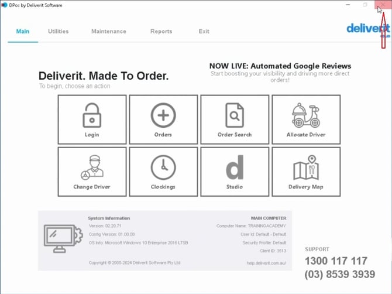Click the Security Profile Default text
The width and height of the screenshot is (392, 294).
264,242
